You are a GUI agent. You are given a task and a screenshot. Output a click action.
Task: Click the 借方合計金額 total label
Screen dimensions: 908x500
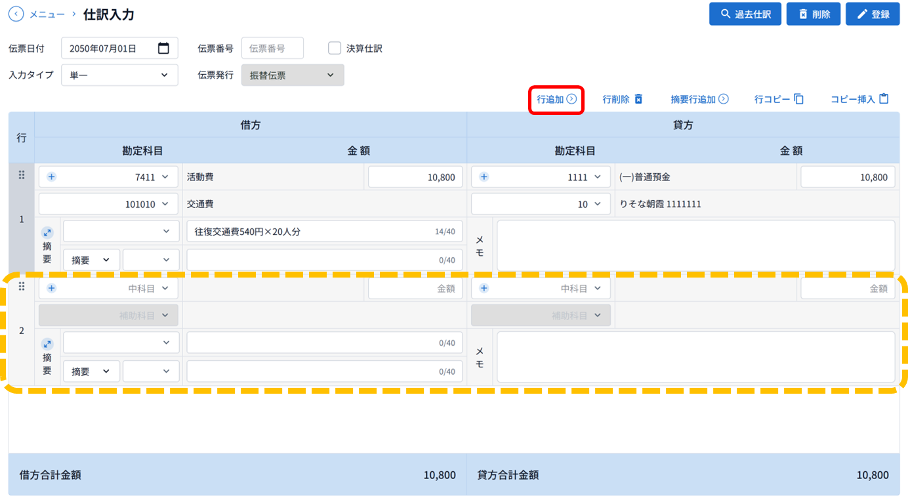[x=51, y=474]
